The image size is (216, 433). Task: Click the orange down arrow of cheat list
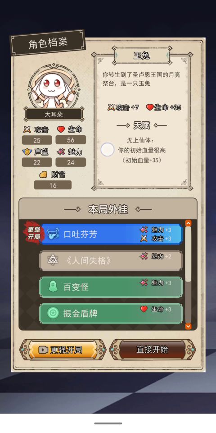[x=188, y=327]
